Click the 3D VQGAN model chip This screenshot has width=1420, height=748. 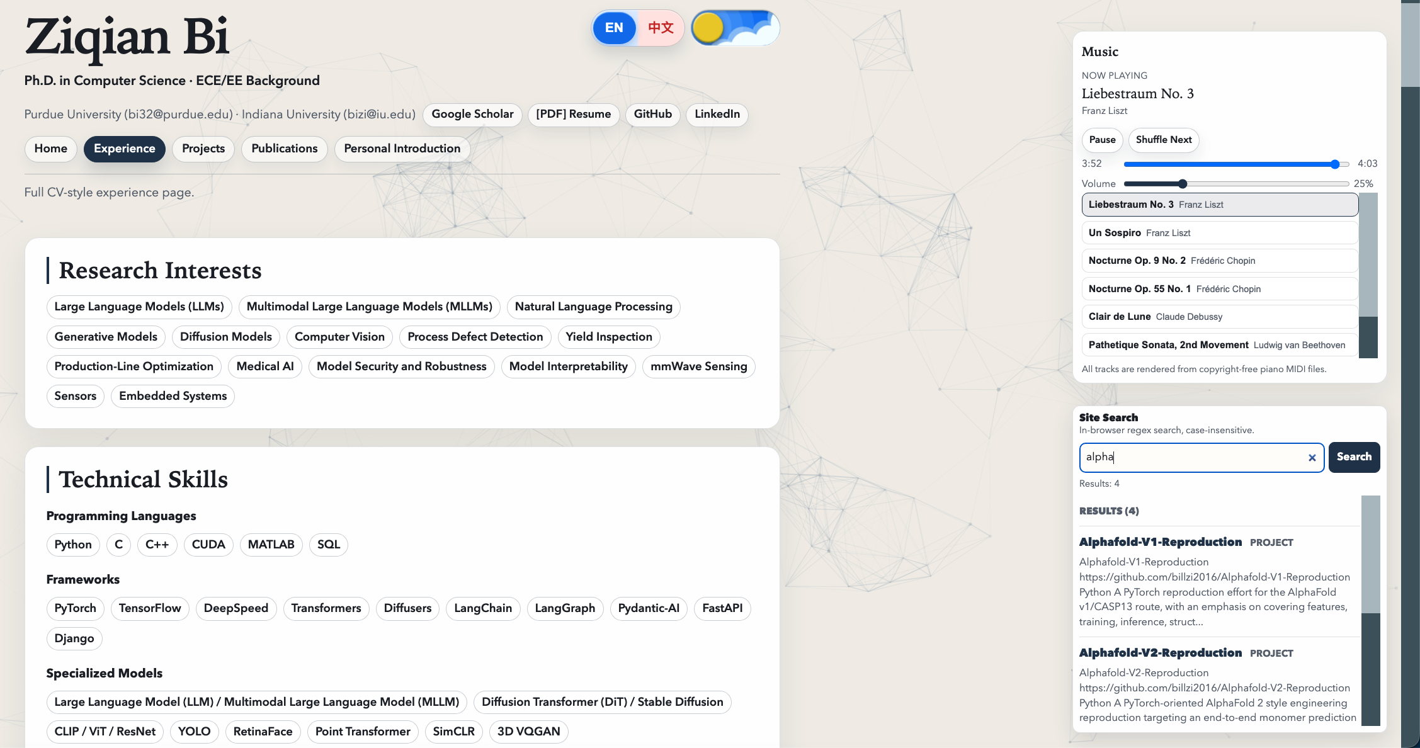coord(529,732)
